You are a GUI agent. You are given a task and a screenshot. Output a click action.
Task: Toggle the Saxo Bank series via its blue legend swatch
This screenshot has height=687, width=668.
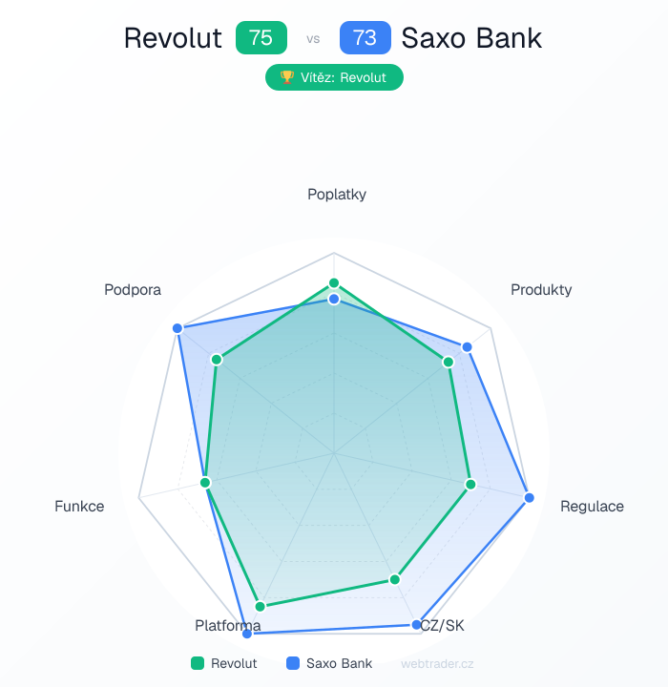(293, 663)
